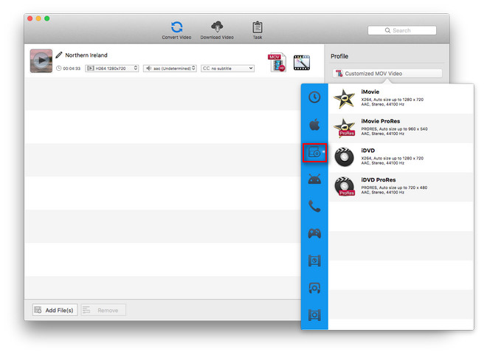Open the no subtitle dropdown
487x355 pixels.
pyautogui.click(x=228, y=69)
